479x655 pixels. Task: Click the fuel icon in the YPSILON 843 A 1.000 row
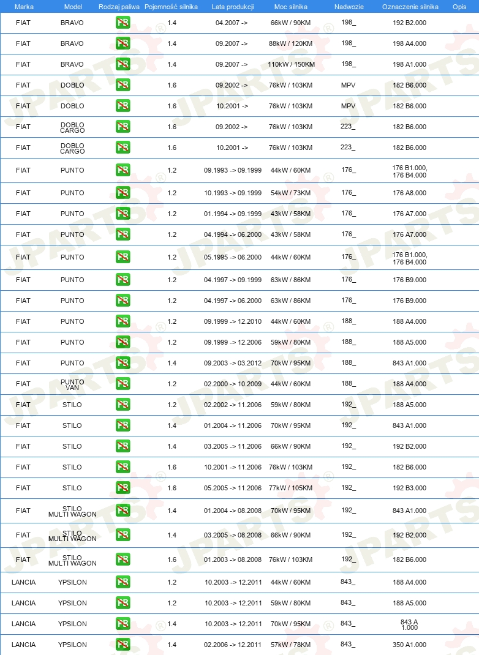pyautogui.click(x=123, y=624)
